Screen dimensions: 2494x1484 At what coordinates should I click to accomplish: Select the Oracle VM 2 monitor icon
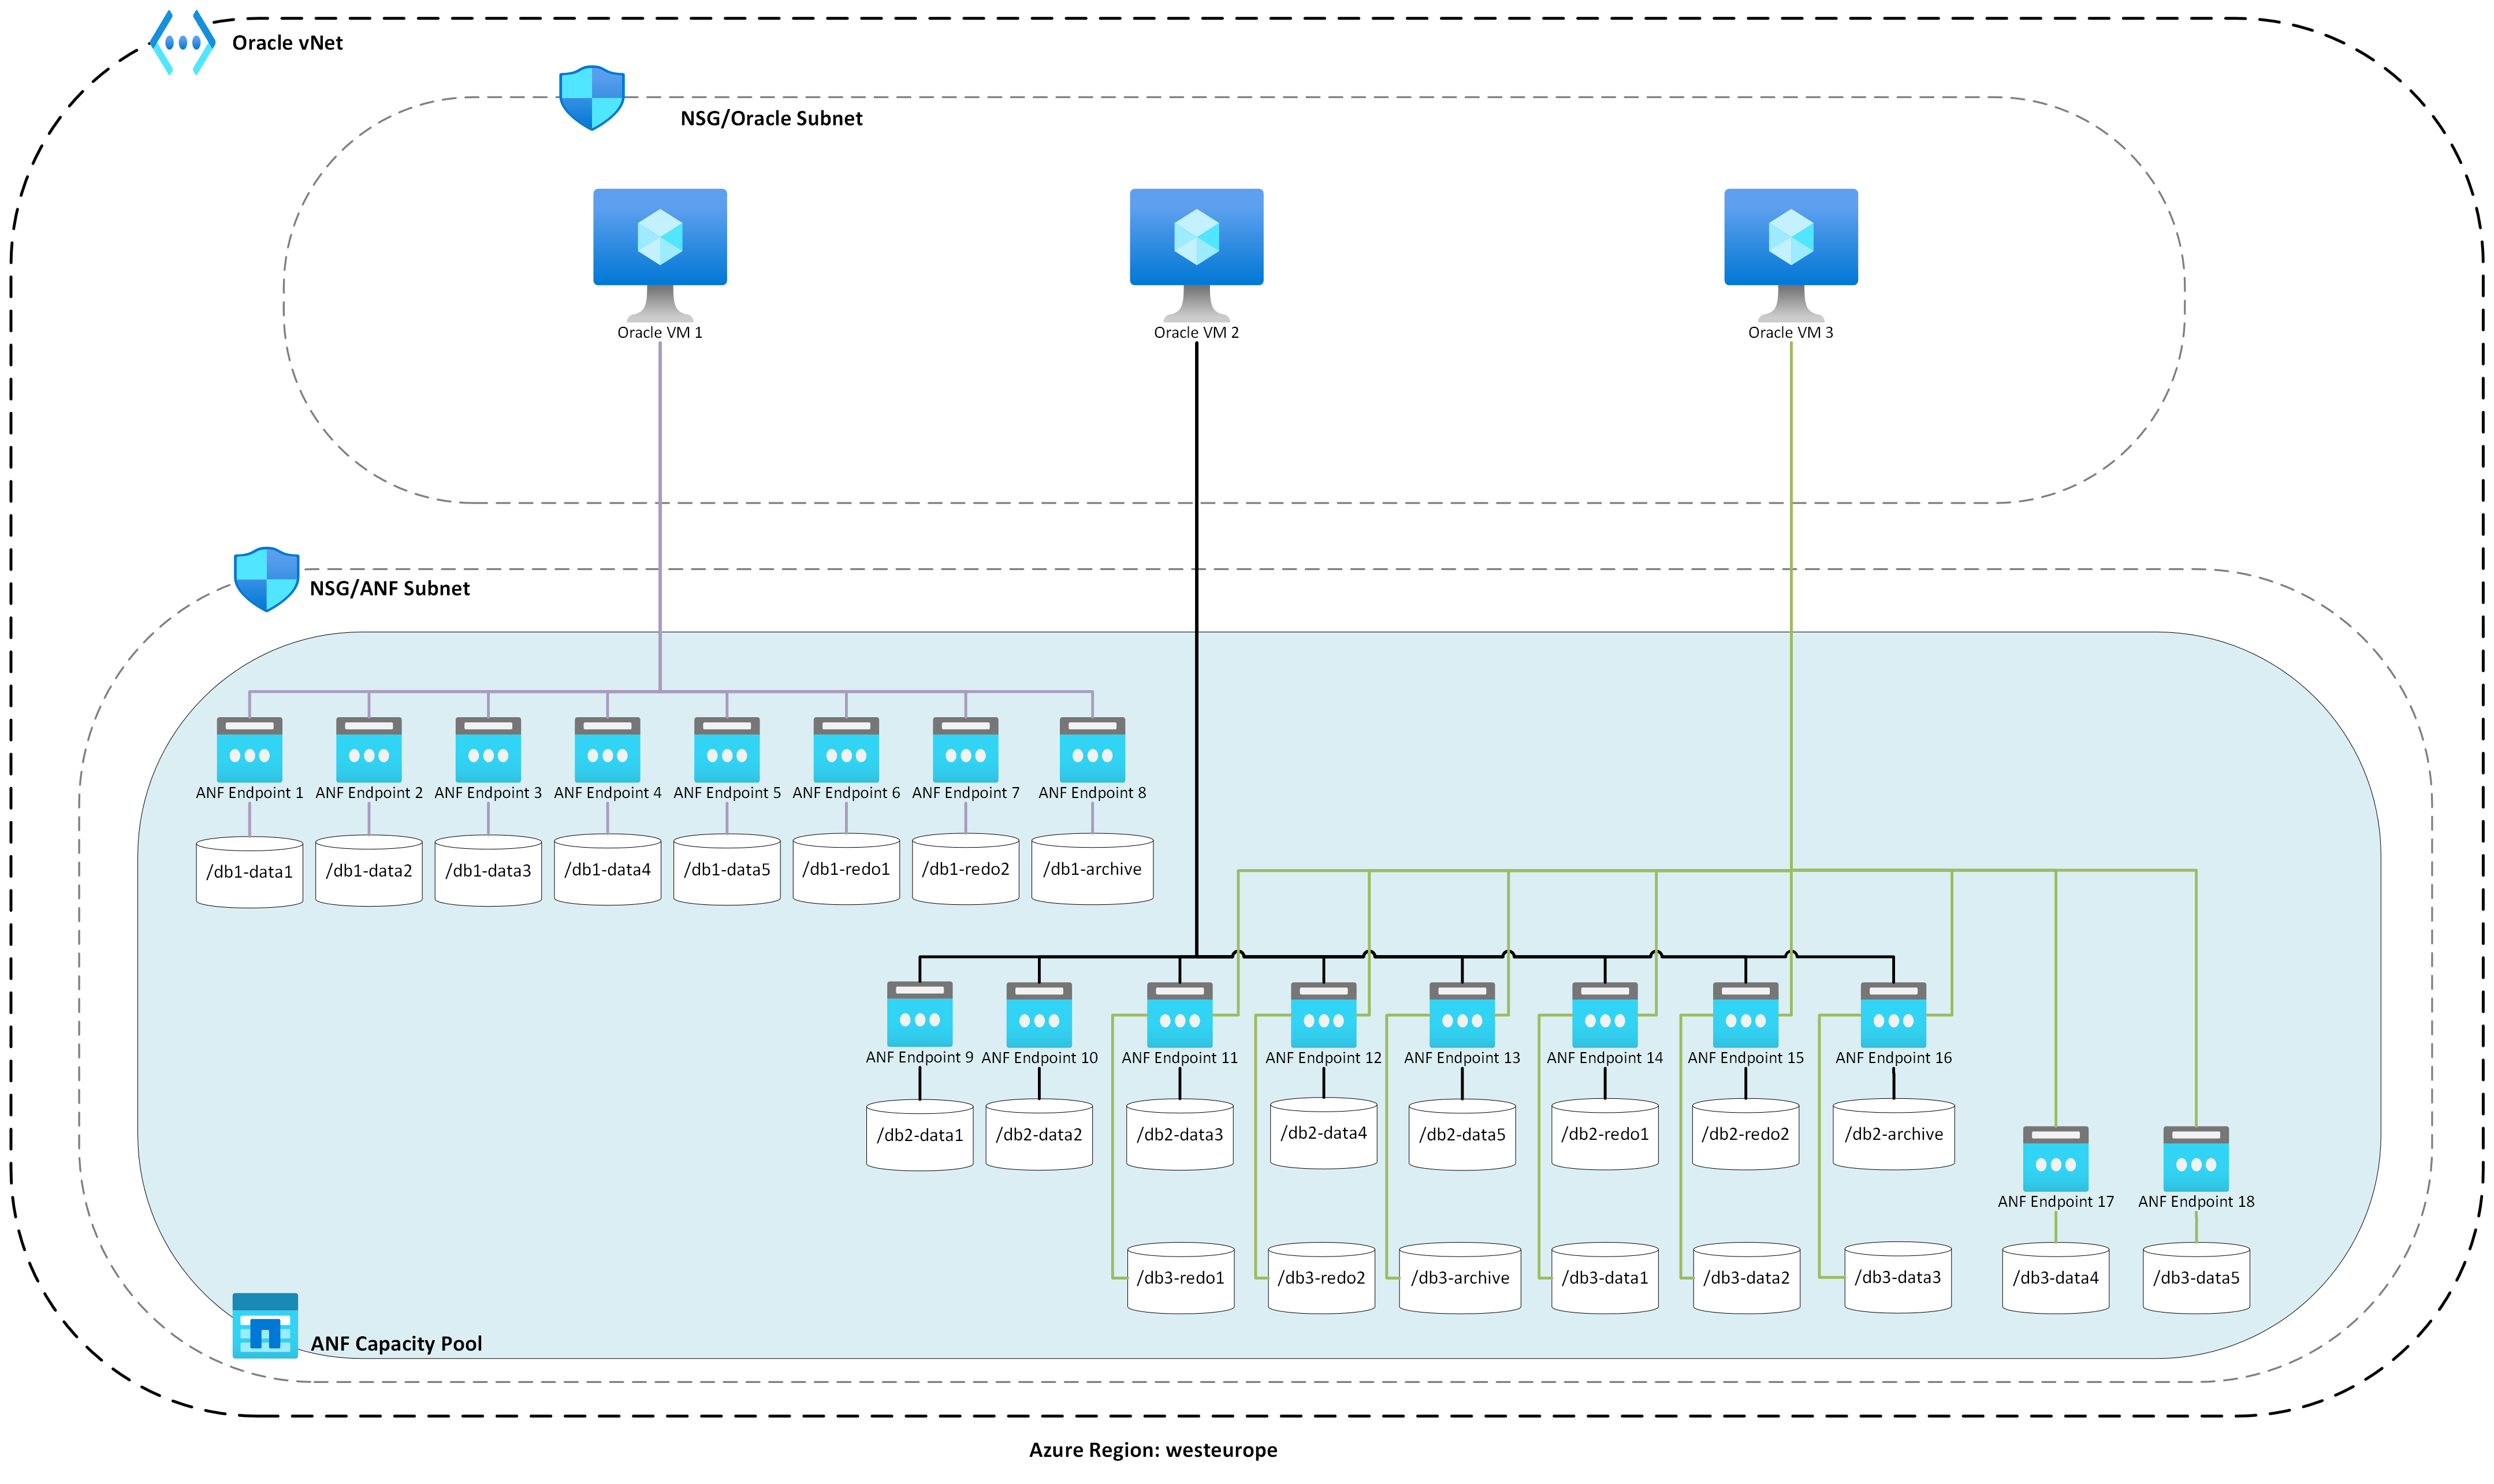click(1196, 241)
